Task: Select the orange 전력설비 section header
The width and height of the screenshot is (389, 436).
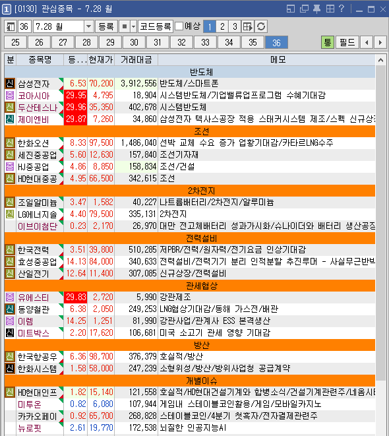Action: 190,238
